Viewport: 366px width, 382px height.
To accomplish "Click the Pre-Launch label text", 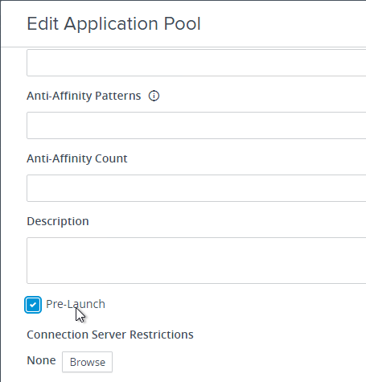I will click(76, 304).
